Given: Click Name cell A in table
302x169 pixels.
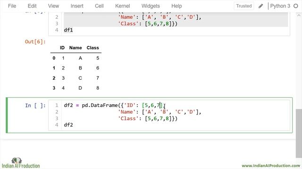Looking at the screenshot, I should pos(80,58).
